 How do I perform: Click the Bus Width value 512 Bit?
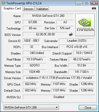pos(82,65)
